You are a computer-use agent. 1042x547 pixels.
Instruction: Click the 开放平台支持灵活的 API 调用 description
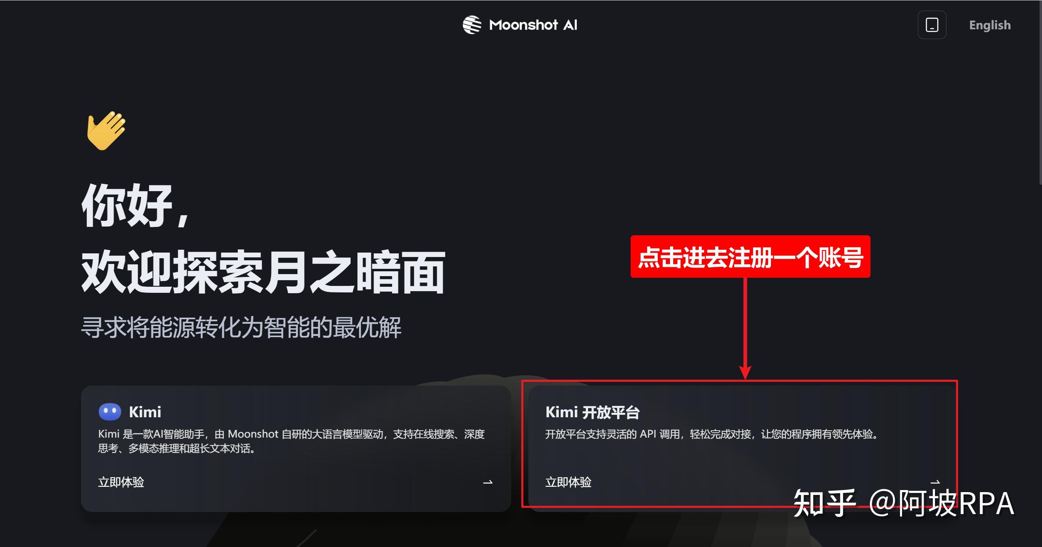pos(711,435)
